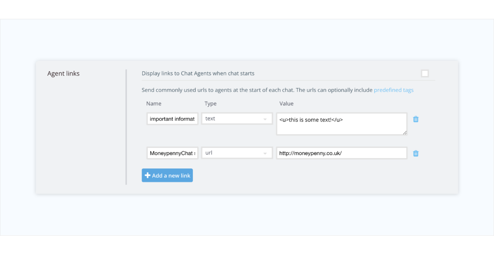
Task: Click the http://moneypenny.co.uk/ value field
Action: coord(341,153)
